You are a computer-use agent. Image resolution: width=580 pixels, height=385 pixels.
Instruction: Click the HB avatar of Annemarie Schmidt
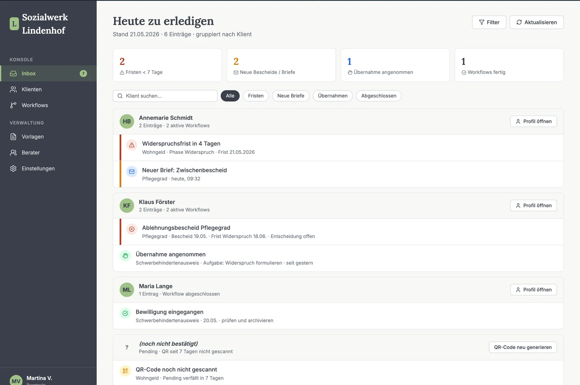click(x=127, y=121)
